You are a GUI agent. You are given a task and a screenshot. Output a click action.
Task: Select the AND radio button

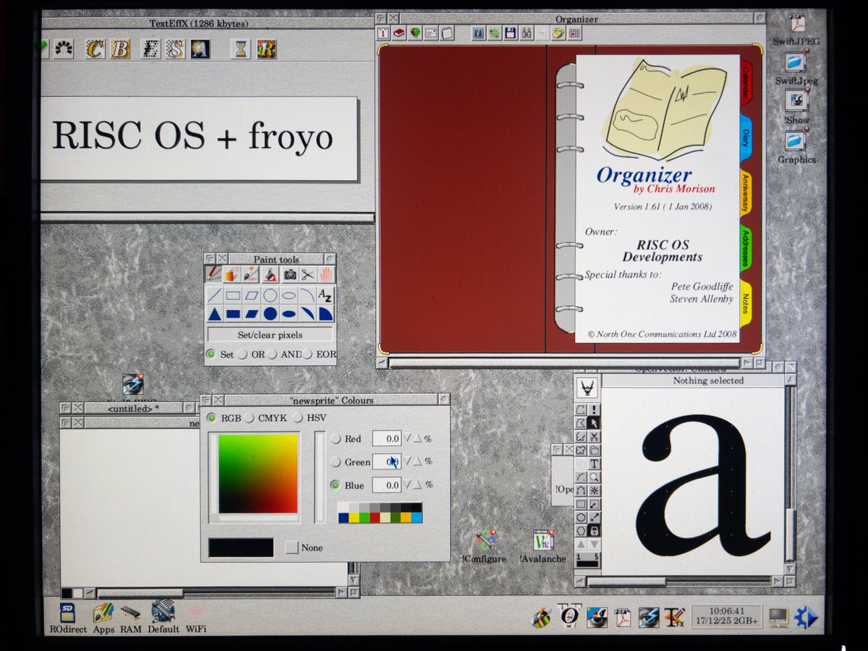(x=273, y=354)
